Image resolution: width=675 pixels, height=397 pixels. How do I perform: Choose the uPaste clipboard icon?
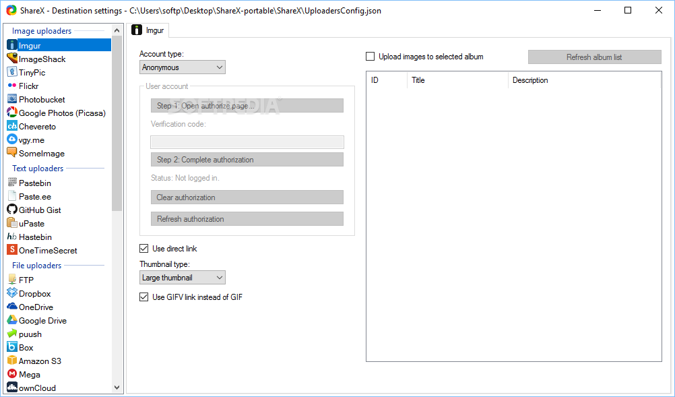click(x=12, y=223)
